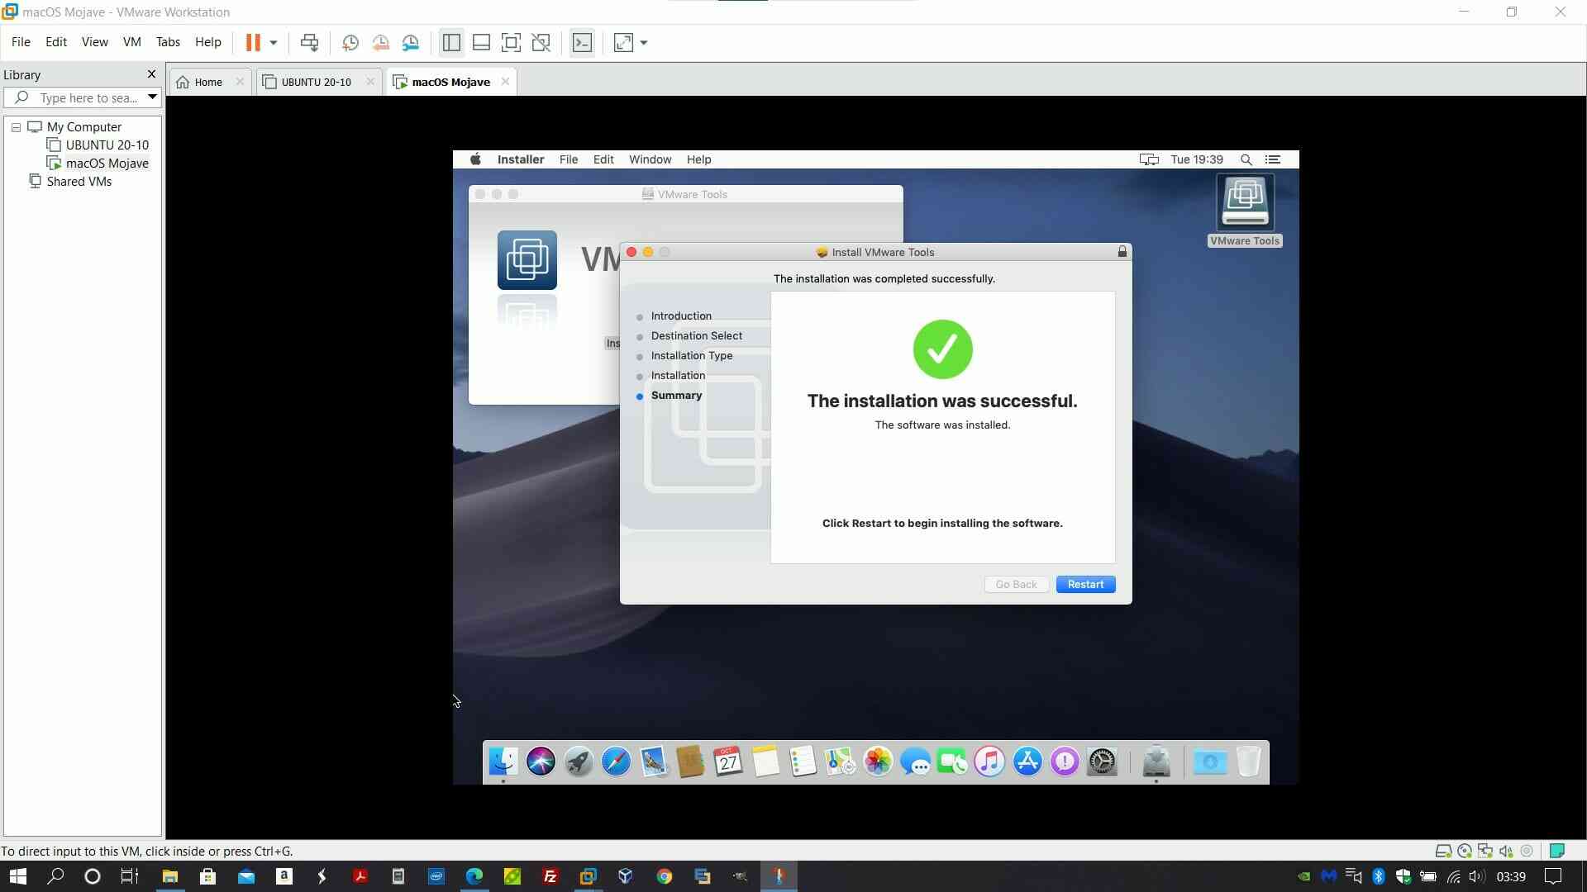The image size is (1587, 892).
Task: Open the Window menu in the macOS menu bar
Action: (650, 159)
